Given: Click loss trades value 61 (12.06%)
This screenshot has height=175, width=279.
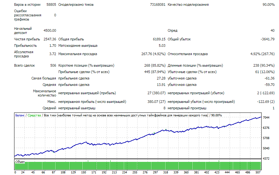Looking at the screenshot, I should point(265,72).
